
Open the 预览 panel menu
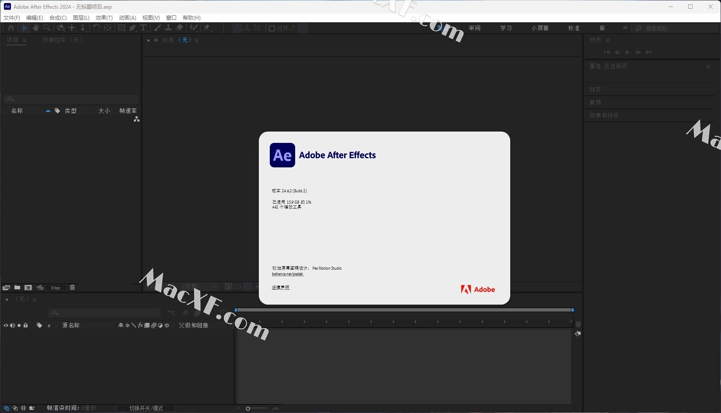click(608, 40)
